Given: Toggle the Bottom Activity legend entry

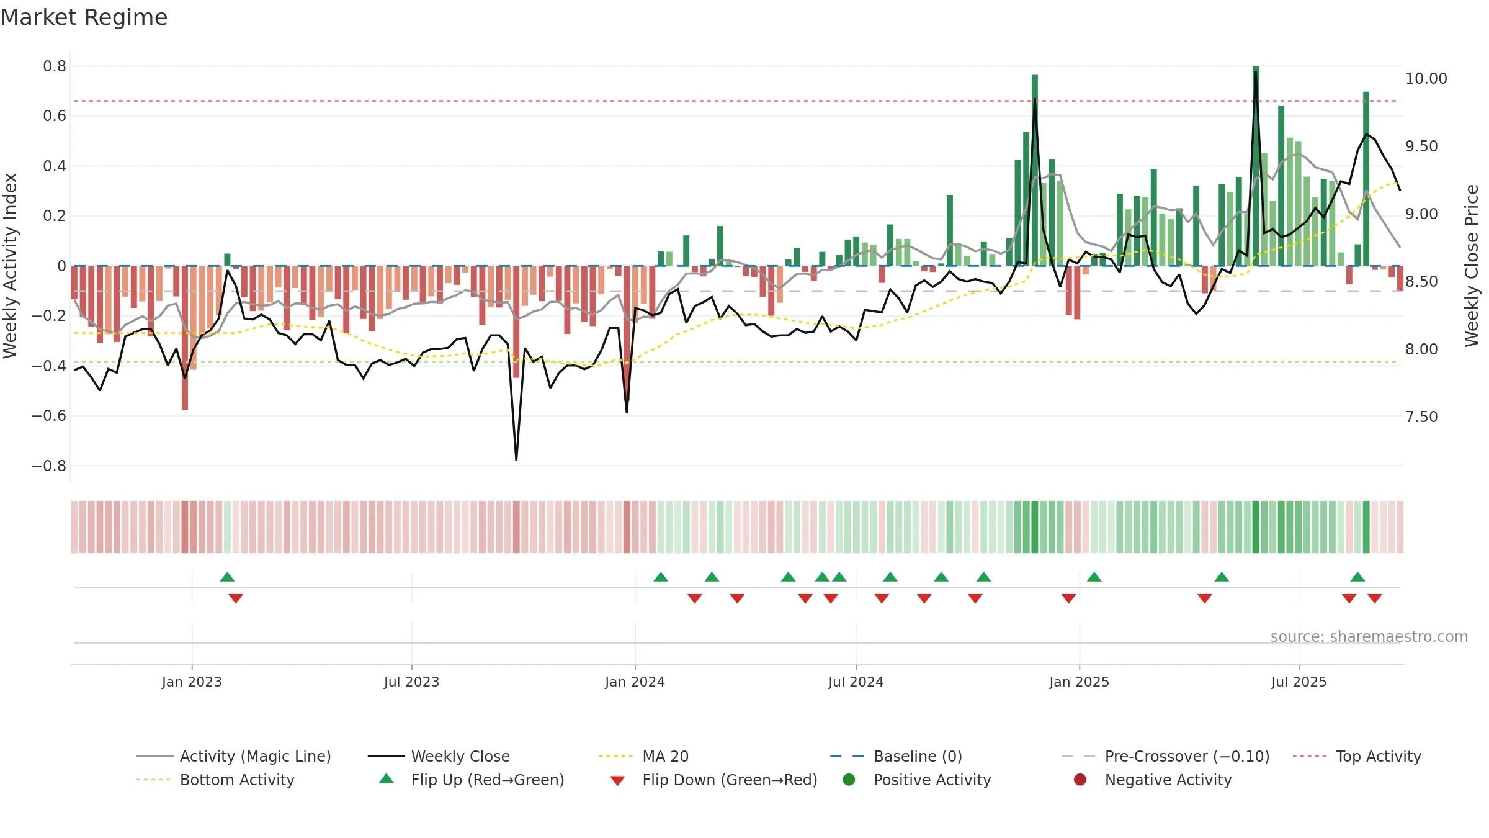Looking at the screenshot, I should [x=216, y=780].
